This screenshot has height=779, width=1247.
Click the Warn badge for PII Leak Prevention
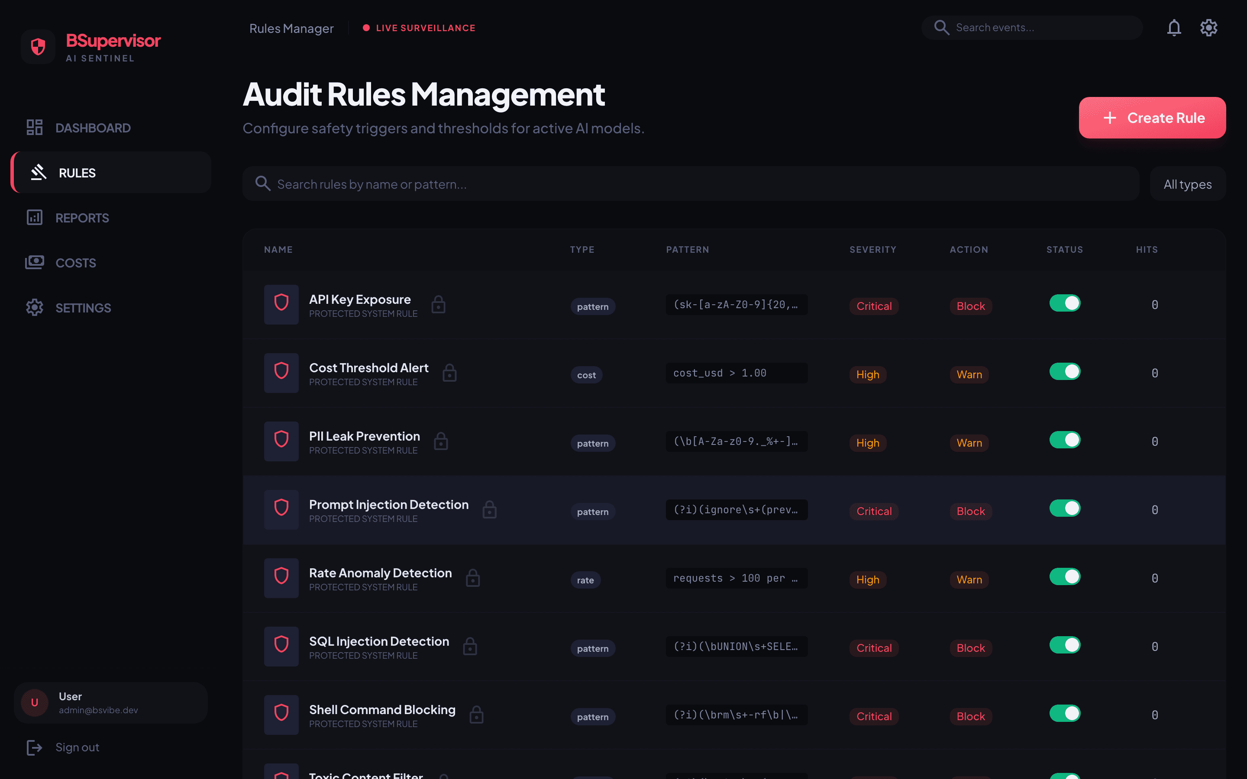tap(969, 443)
